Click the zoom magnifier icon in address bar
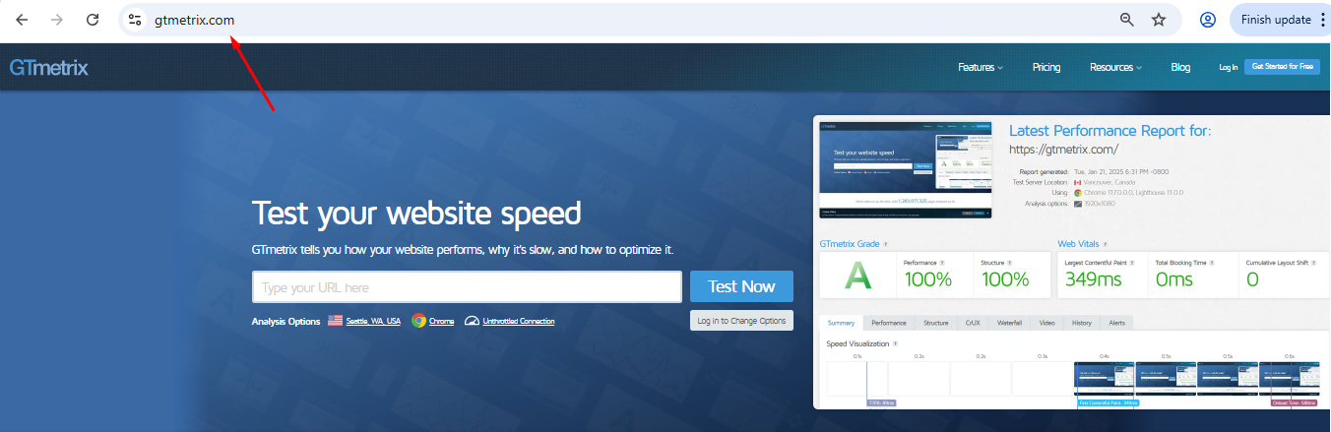The height and width of the screenshot is (432, 1331). (1127, 20)
